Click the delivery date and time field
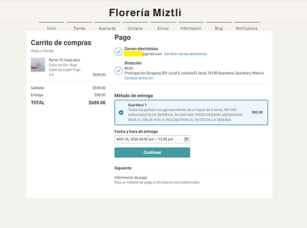The image size is (307, 228). coord(152,140)
